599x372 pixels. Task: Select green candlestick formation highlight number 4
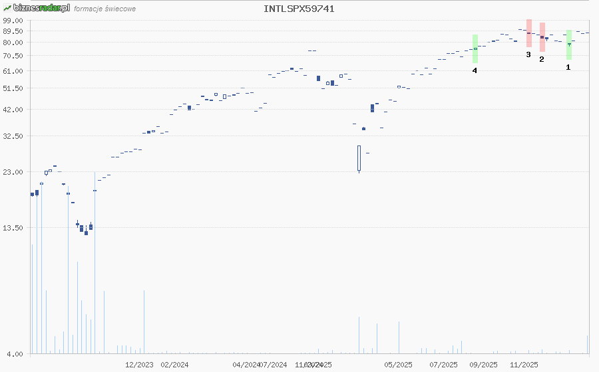475,48
